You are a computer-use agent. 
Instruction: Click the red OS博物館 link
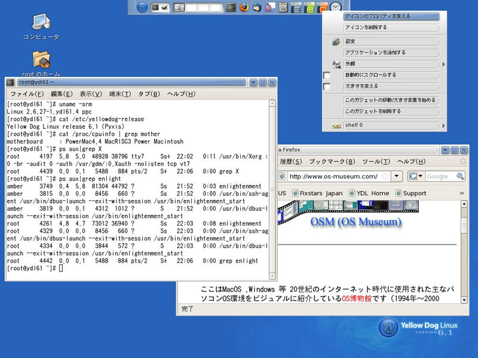[357, 298]
